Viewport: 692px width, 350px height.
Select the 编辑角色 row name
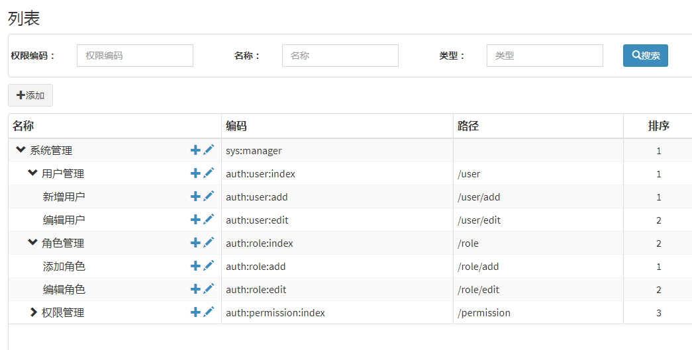64,290
